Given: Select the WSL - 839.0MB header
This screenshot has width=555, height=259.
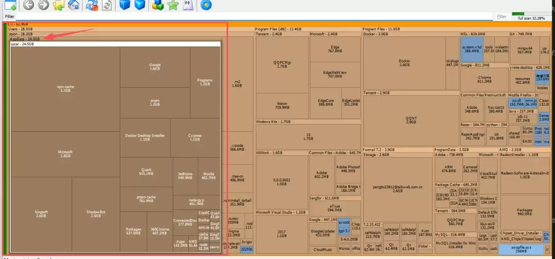Looking at the screenshot, I should point(484,34).
